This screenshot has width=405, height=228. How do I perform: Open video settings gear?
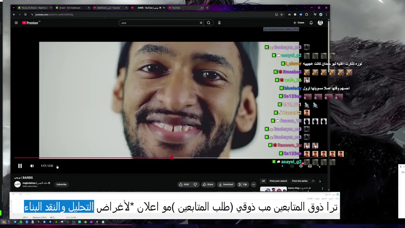click(x=301, y=166)
